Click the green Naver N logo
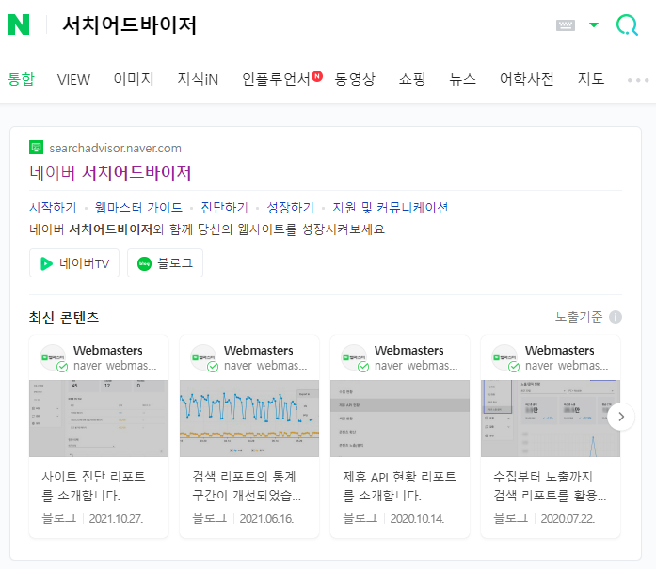The image size is (656, 569). pyautogui.click(x=19, y=24)
